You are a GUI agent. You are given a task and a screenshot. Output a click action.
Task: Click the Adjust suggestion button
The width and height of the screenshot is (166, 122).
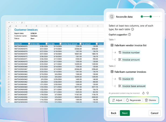click(x=117, y=100)
